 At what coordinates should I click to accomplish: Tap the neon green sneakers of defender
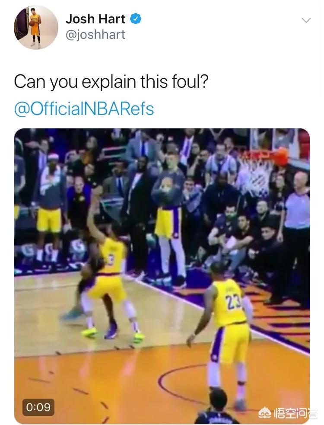point(89,332)
